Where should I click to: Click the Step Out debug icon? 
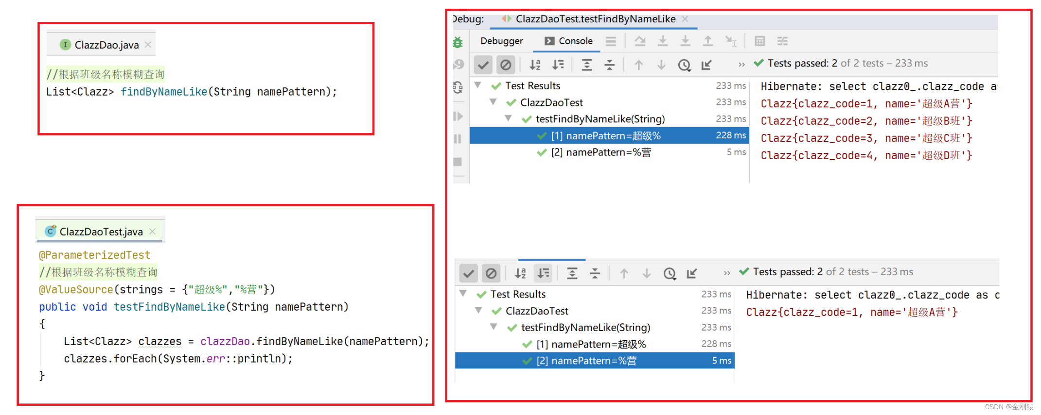point(708,41)
